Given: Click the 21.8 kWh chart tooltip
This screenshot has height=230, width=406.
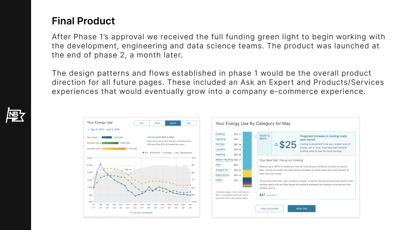Looking at the screenshot, I should (x=128, y=169).
